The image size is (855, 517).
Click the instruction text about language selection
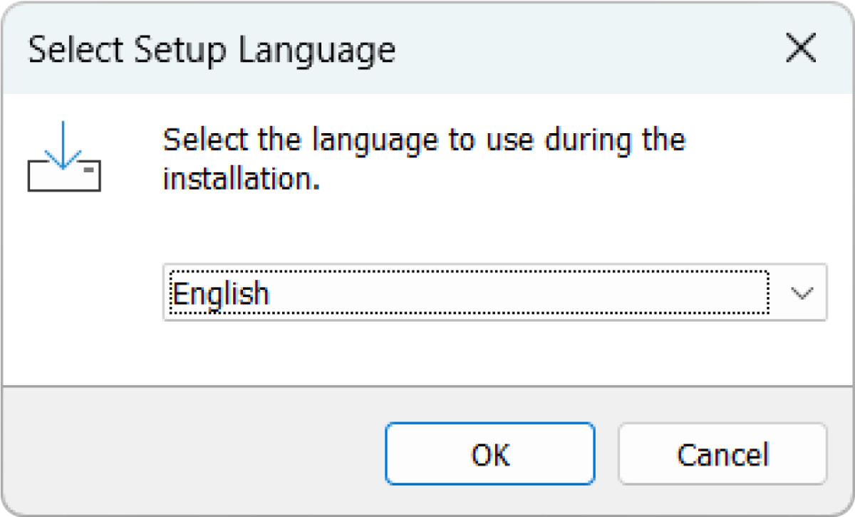424,158
